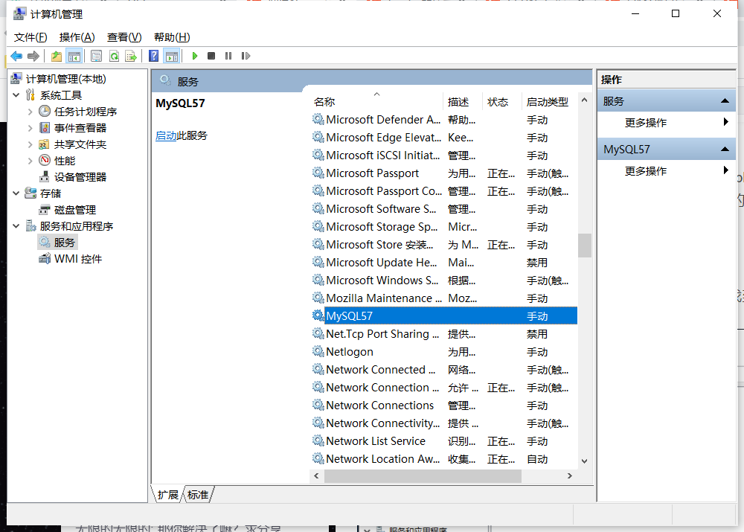The width and height of the screenshot is (744, 532).
Task: Toggle Show/Hide Console Tree icon
Action: pyautogui.click(x=74, y=56)
